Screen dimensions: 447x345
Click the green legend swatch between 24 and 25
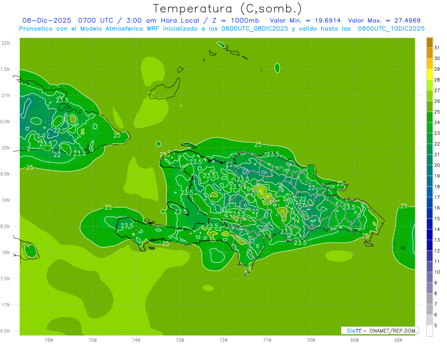429,117
